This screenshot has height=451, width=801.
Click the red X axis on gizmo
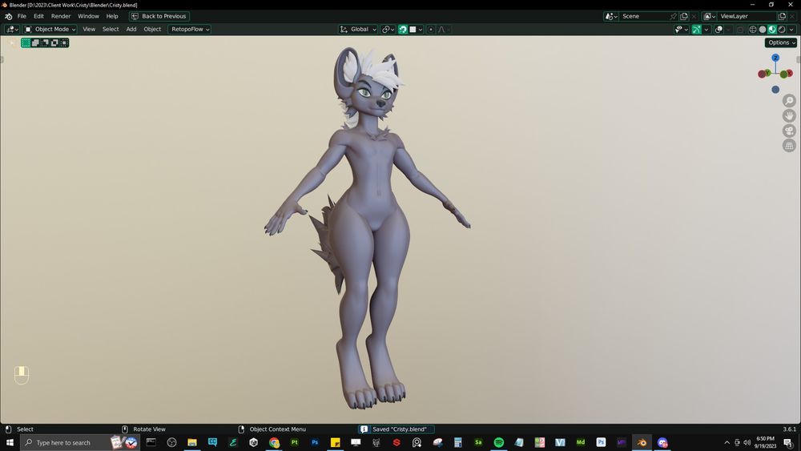789,74
